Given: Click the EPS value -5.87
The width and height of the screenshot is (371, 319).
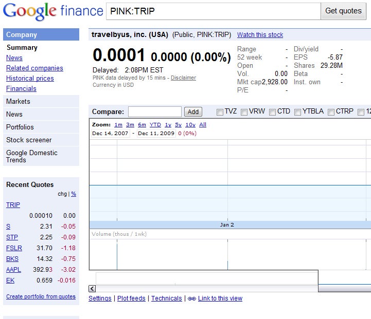Looking at the screenshot, I should click(x=335, y=57).
